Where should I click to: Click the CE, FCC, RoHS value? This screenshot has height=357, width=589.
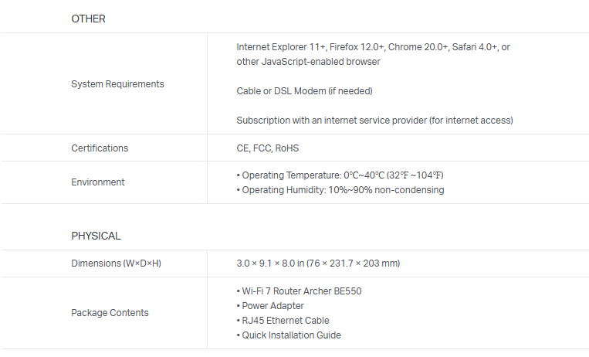click(x=267, y=148)
